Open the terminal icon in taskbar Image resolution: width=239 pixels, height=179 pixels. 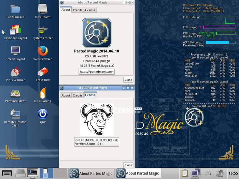[33, 174]
